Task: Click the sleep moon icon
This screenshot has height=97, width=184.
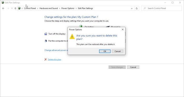Action: [x=46, y=41]
